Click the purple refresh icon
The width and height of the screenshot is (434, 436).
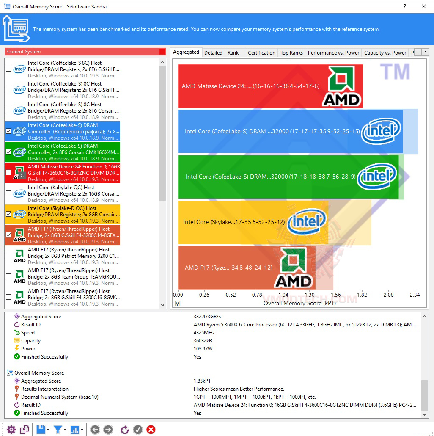(x=124, y=430)
